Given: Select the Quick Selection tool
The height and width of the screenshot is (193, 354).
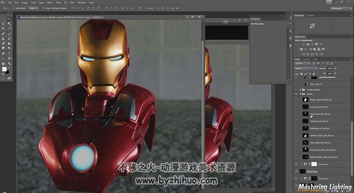Looking at the screenshot, I should (x=9, y=24).
